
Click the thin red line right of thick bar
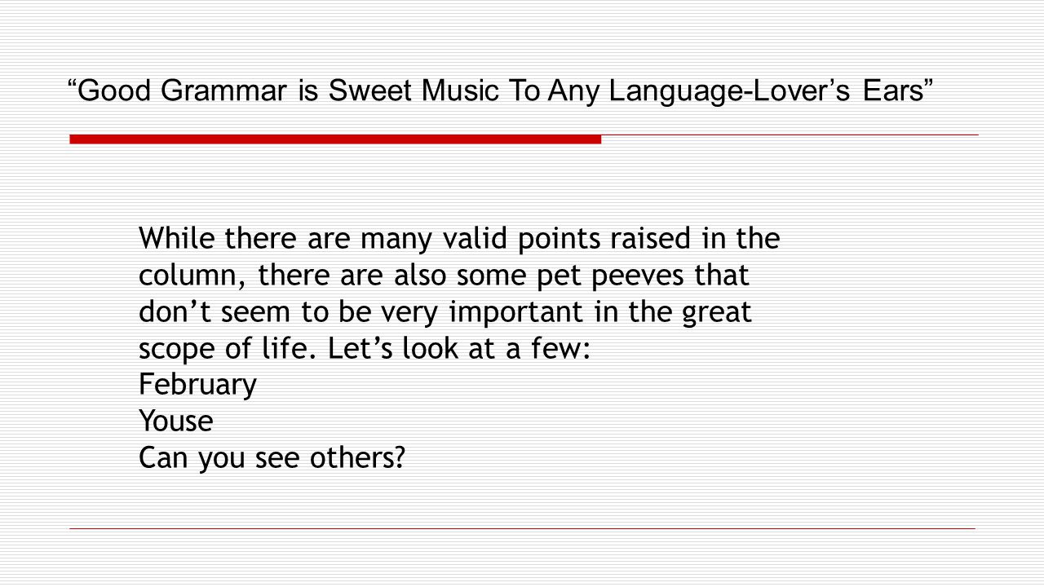pos(790,135)
